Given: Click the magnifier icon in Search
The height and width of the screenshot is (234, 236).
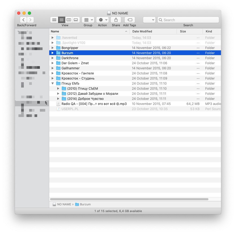Looking at the screenshot, I should [161, 20].
